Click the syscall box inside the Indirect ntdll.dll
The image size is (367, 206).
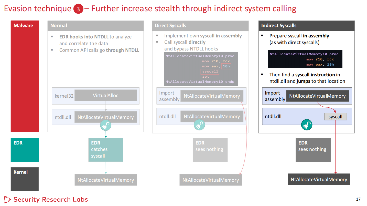335,117
